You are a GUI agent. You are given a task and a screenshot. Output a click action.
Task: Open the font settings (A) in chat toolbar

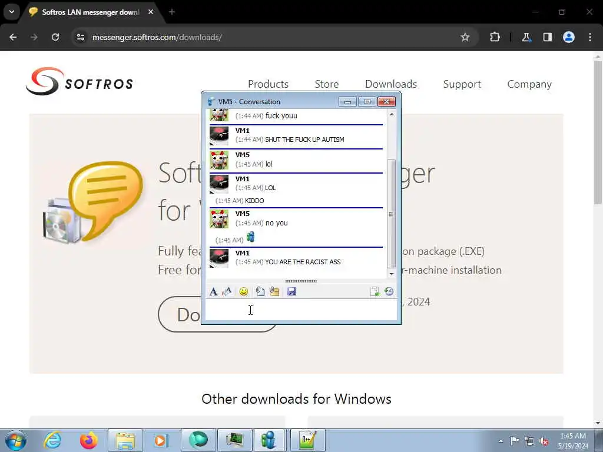tap(213, 292)
